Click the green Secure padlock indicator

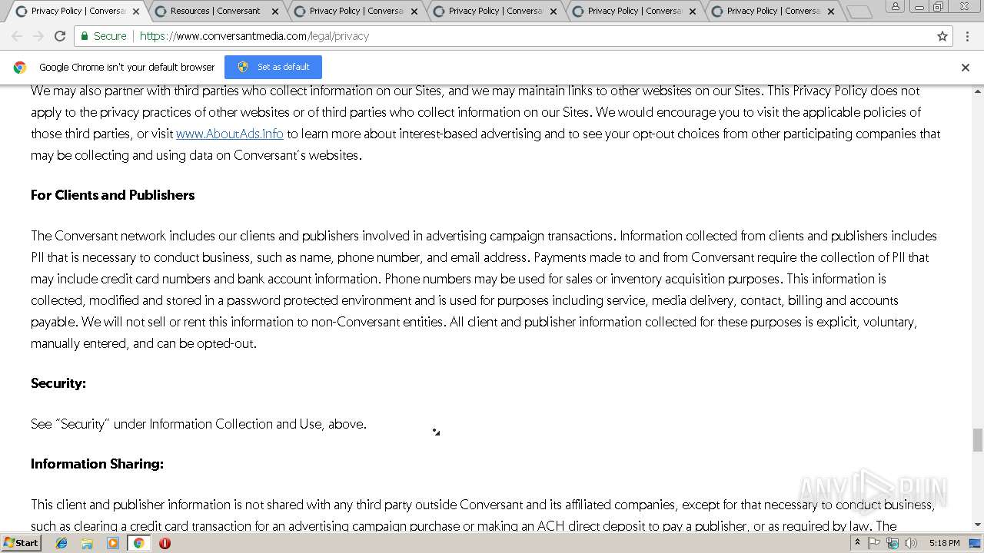click(x=104, y=36)
